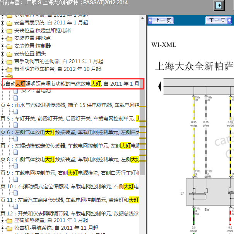
Task: Select folder icon of 安装位置:控制器
Action: point(9,46)
